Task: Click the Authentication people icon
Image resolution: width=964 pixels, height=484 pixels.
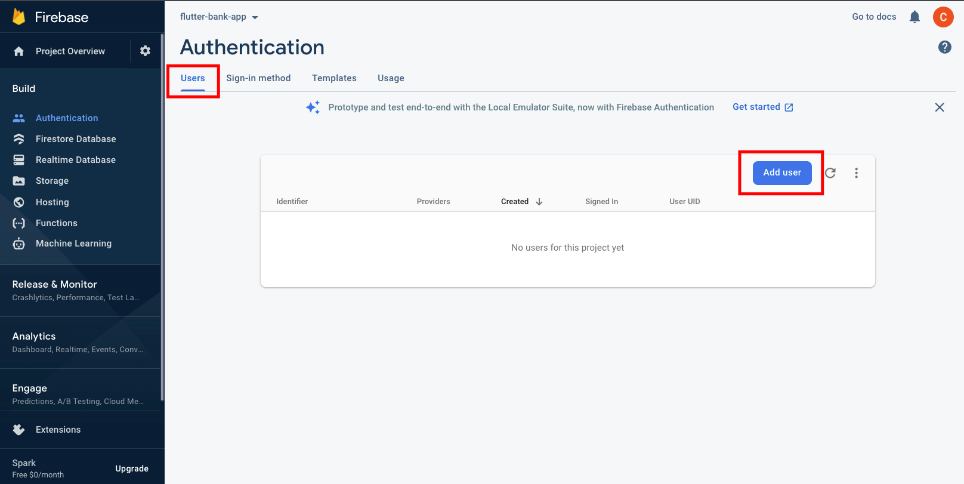Action: [x=19, y=118]
